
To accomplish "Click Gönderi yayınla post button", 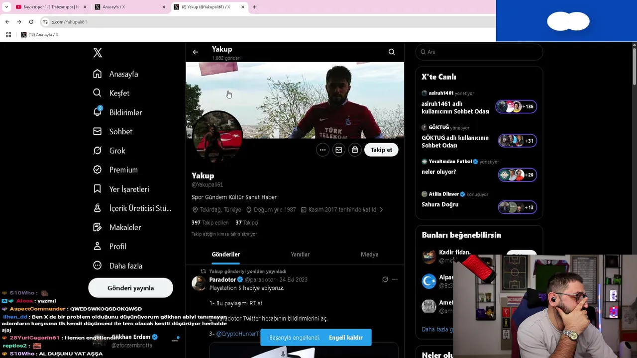I will coord(130,288).
